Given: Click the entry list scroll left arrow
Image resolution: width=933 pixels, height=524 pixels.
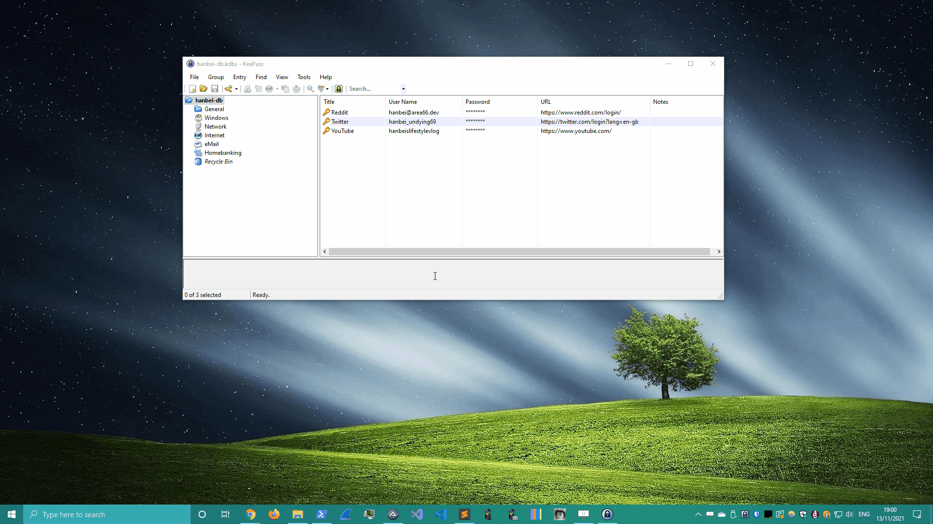Looking at the screenshot, I should tap(325, 252).
